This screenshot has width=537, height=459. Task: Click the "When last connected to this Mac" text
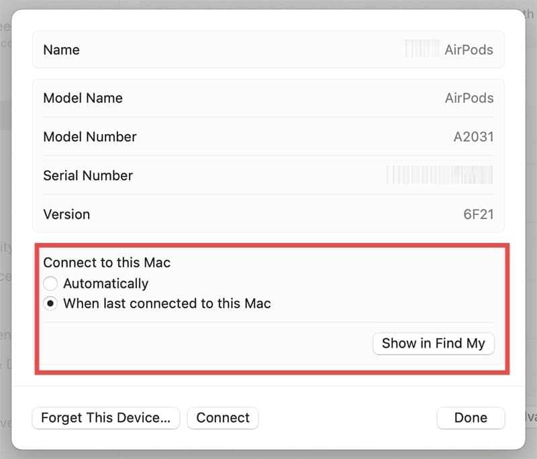pyautogui.click(x=167, y=304)
